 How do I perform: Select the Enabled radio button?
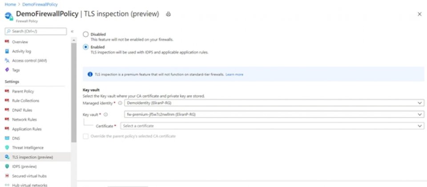86,47
